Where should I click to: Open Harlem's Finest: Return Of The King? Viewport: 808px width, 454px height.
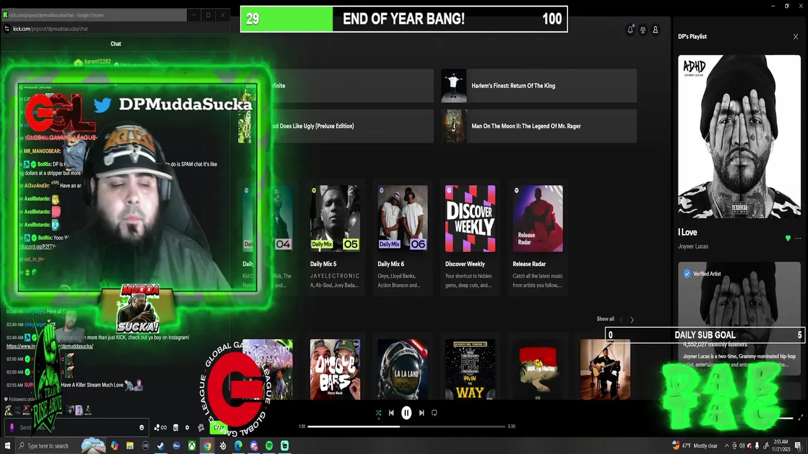(539, 86)
